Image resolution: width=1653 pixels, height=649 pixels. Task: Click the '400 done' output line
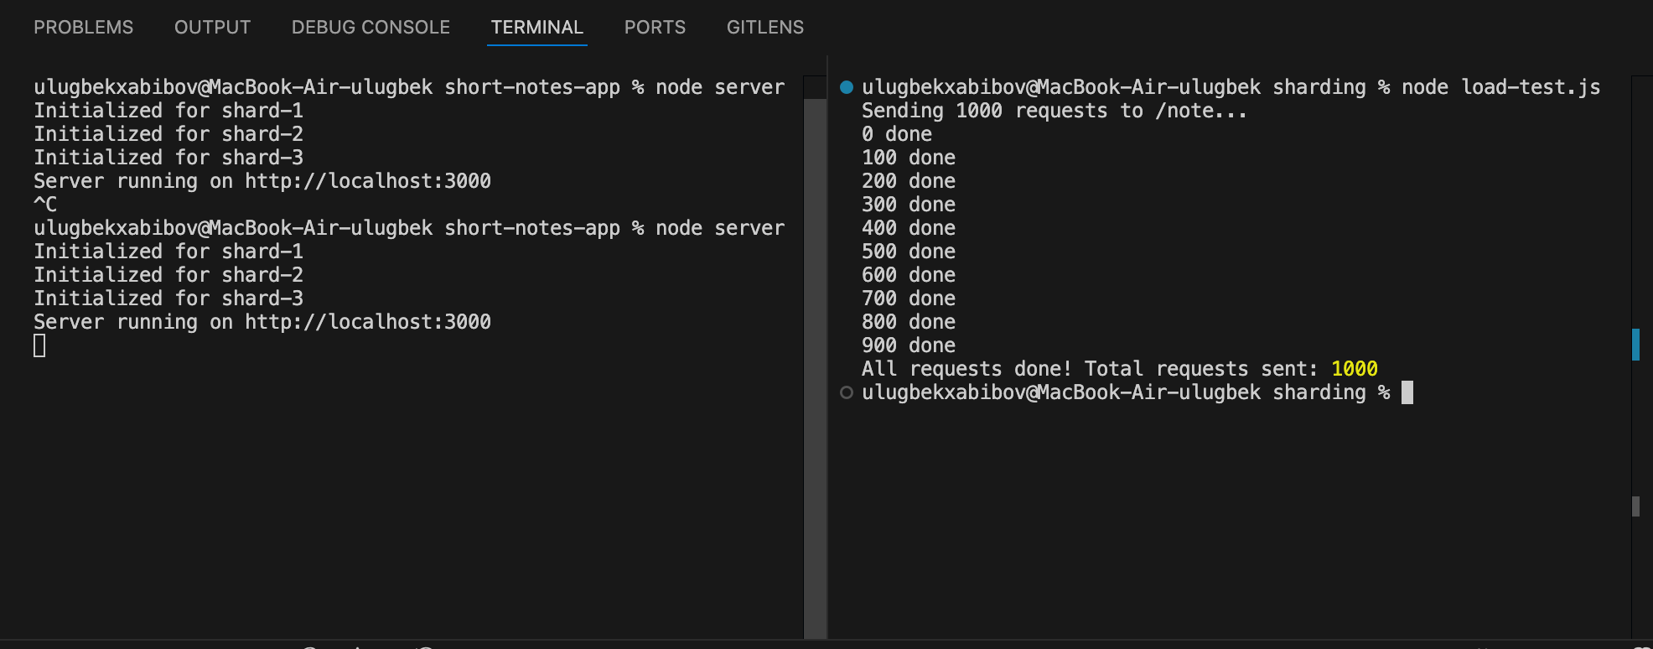tap(909, 228)
